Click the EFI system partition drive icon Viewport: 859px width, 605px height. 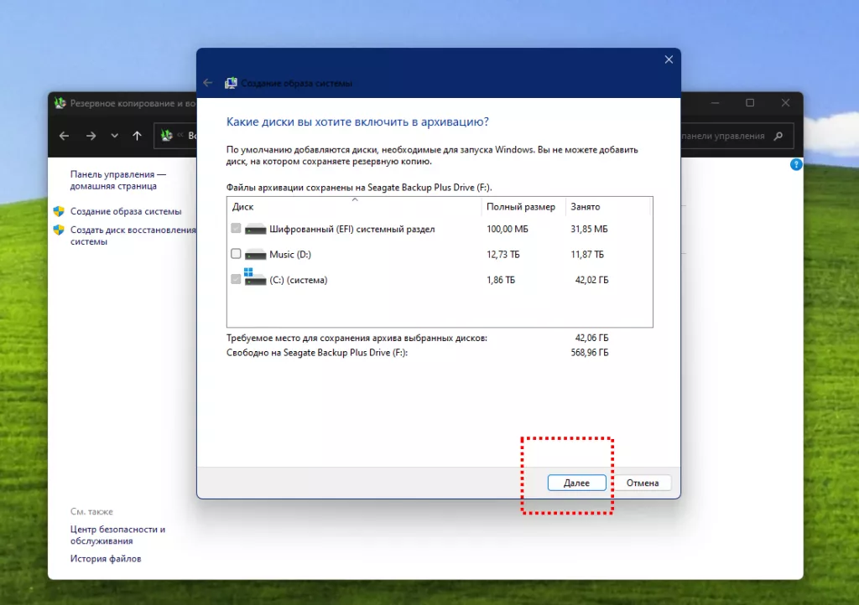click(255, 229)
